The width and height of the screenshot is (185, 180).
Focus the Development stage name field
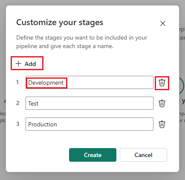click(90, 83)
